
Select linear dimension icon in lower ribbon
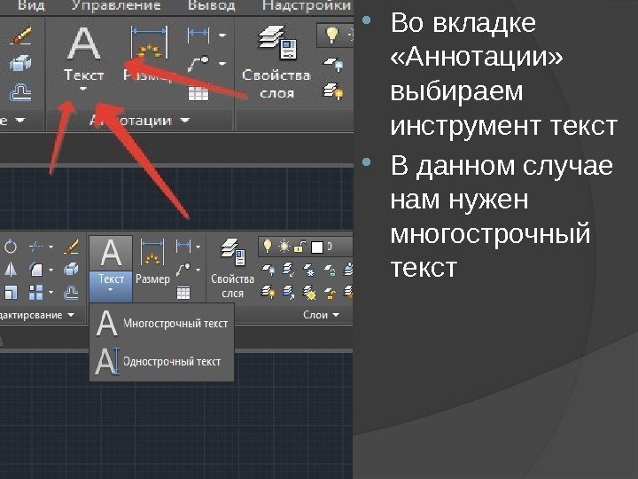pos(183,246)
